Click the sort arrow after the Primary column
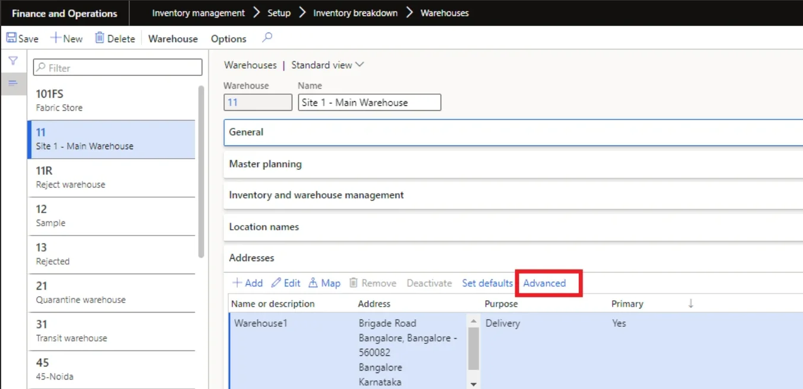Image resolution: width=803 pixels, height=389 pixels. [x=691, y=304]
